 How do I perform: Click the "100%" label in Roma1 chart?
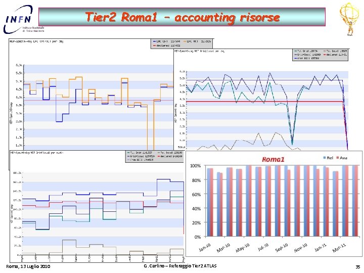(x=196, y=166)
